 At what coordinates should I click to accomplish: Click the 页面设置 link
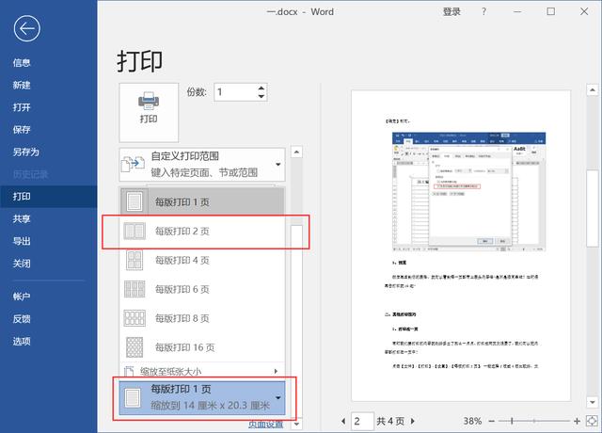pyautogui.click(x=265, y=425)
